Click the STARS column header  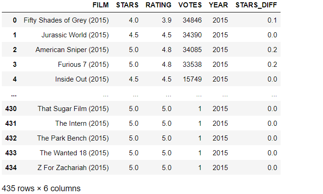coord(127,5)
